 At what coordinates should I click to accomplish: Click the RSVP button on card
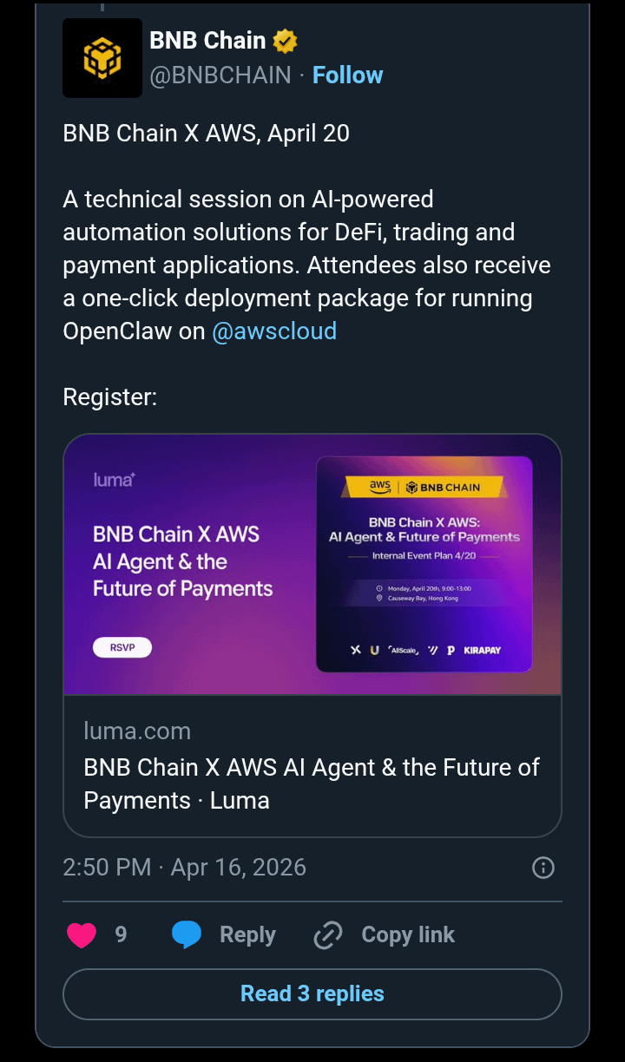point(122,647)
